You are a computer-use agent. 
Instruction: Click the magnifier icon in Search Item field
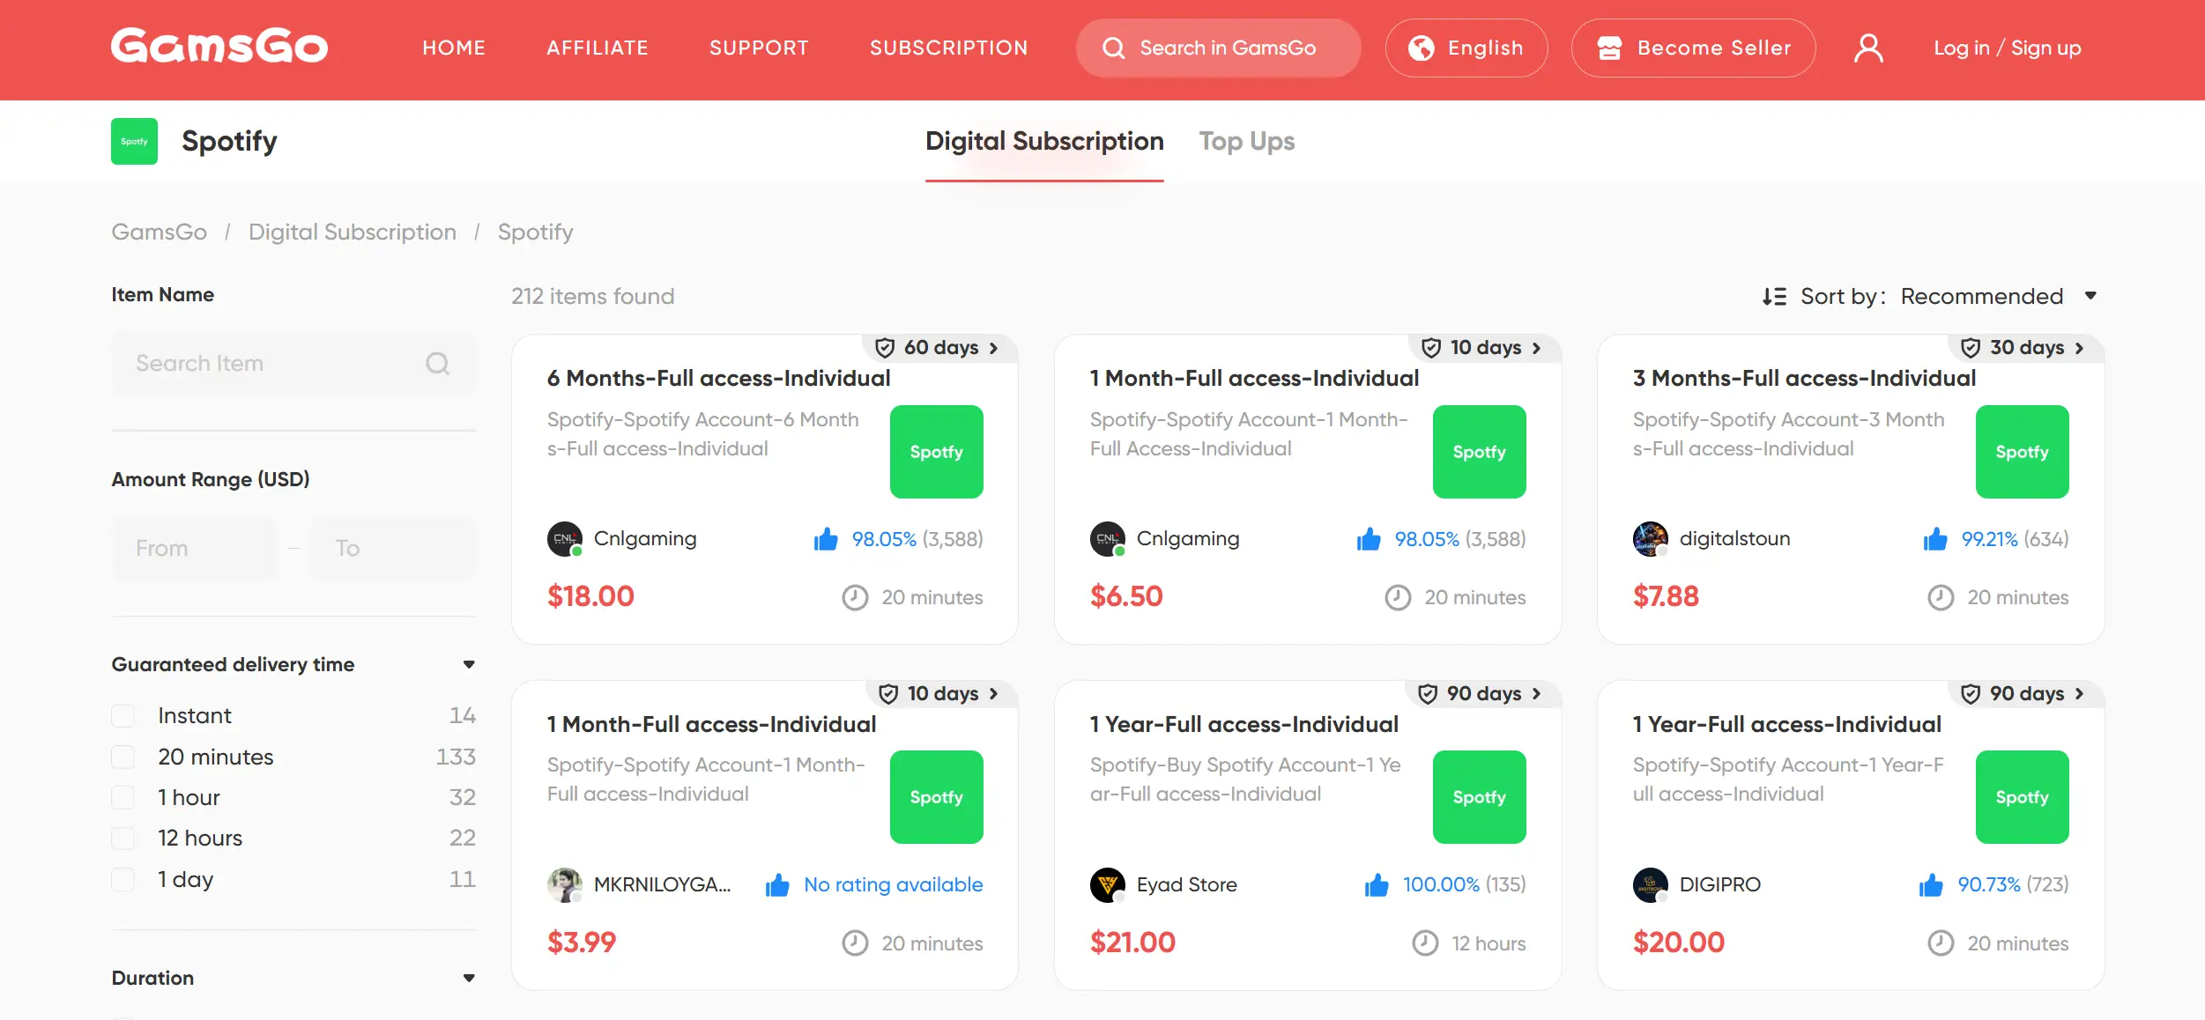tap(437, 363)
